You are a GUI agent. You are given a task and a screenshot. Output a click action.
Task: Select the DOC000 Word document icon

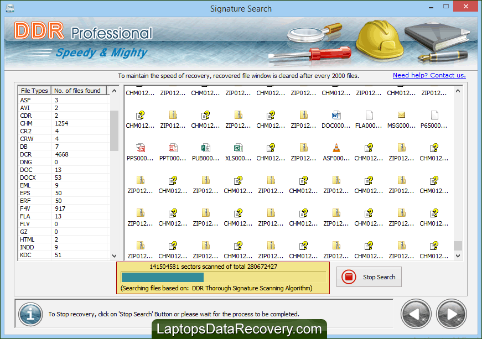pyautogui.click(x=336, y=115)
